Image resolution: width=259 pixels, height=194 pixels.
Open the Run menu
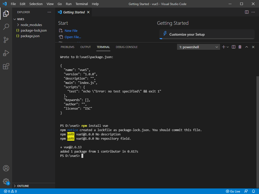tap(69, 4)
